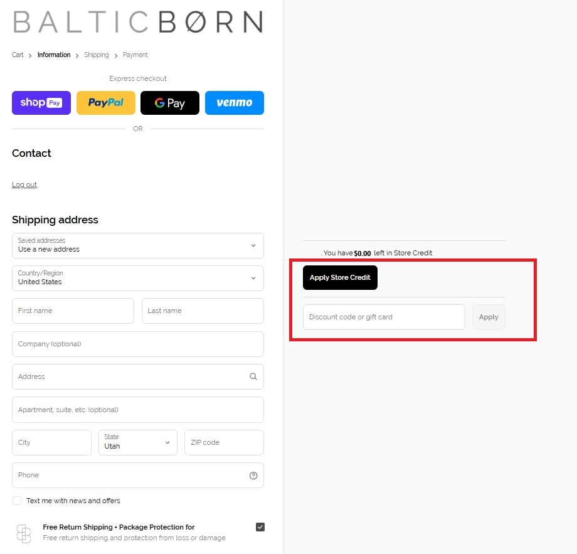Click the Shop Pay express checkout button
577x554 pixels.
(x=41, y=103)
